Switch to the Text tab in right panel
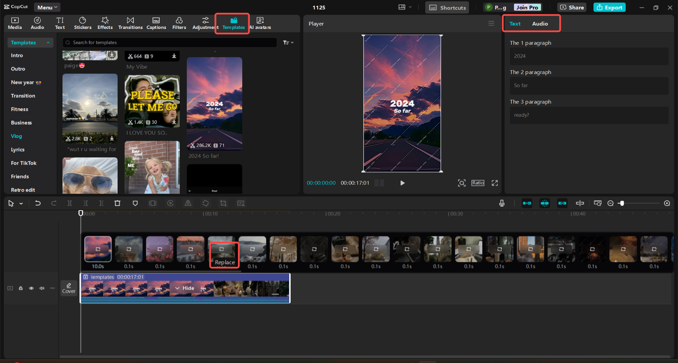 (515, 24)
